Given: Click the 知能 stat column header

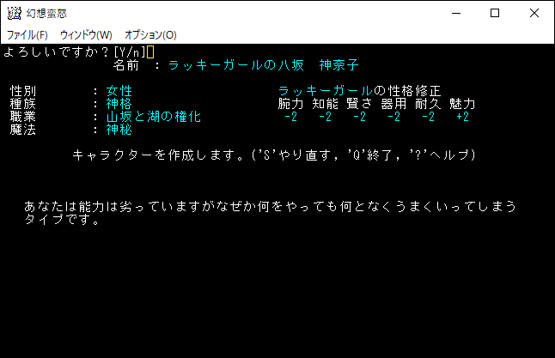Looking at the screenshot, I should pos(325,104).
